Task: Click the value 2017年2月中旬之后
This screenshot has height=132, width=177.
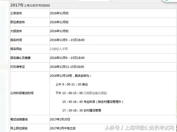Action: [x=63, y=128]
